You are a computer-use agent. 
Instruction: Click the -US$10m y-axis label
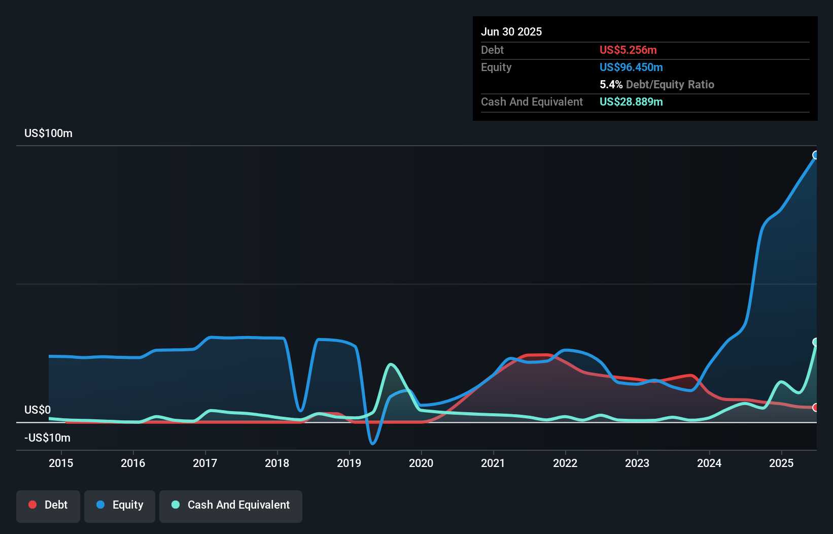48,438
